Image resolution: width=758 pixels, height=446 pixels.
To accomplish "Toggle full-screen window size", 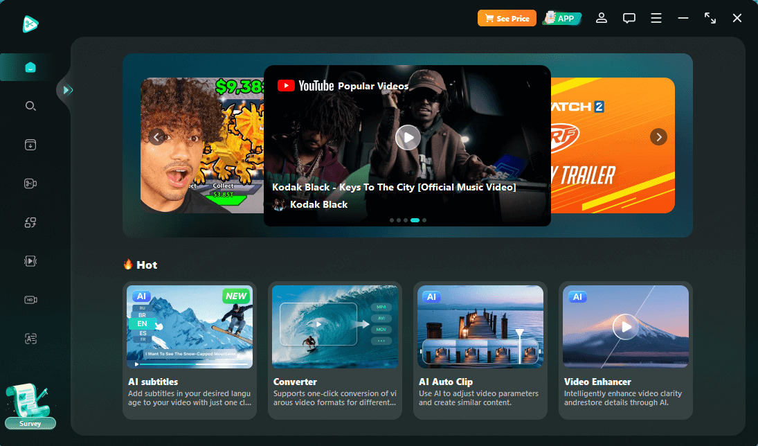I will coord(710,19).
